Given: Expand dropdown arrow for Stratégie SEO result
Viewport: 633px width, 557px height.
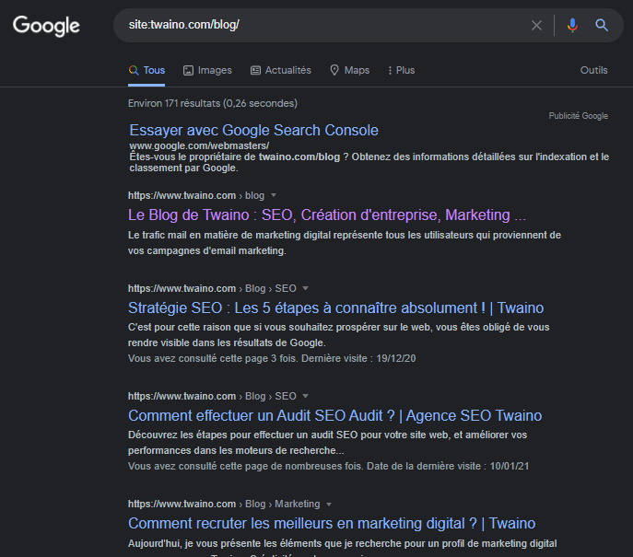Looking at the screenshot, I should tap(306, 288).
